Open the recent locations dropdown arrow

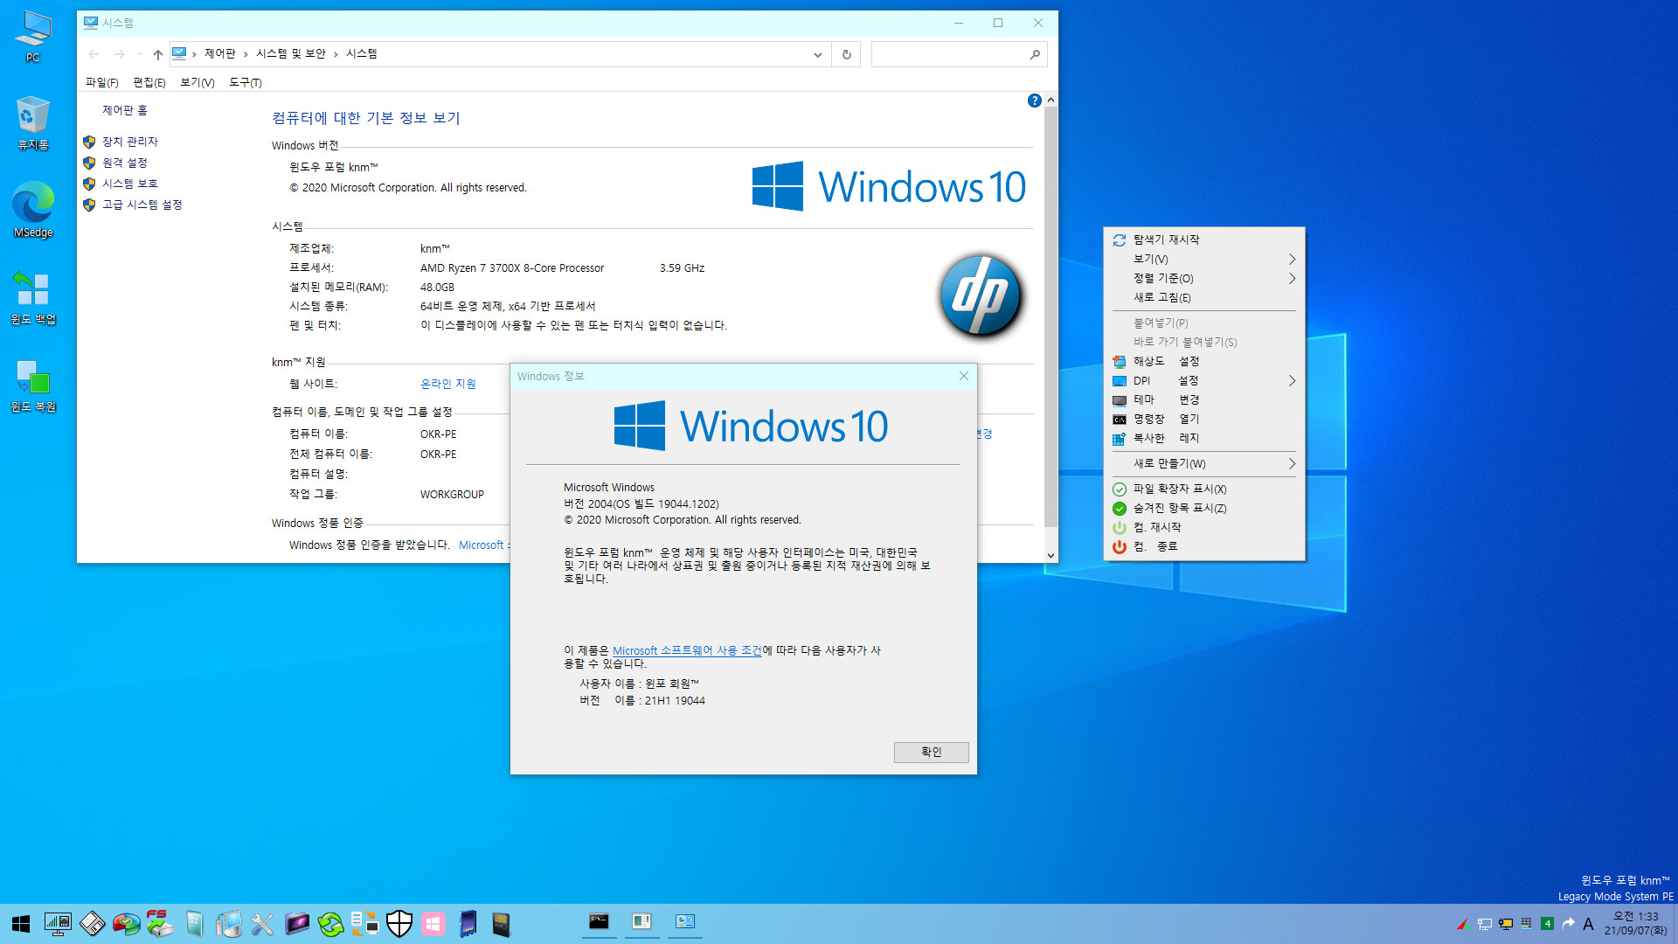pos(140,54)
